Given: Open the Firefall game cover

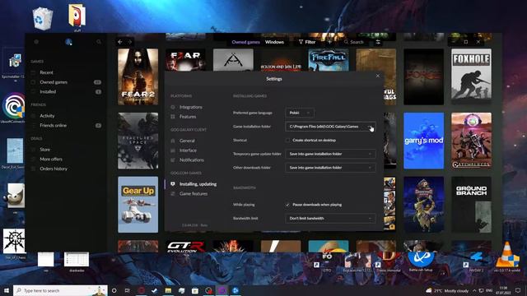Looking at the screenshot, I should pyautogui.click(x=329, y=60).
